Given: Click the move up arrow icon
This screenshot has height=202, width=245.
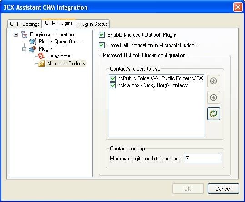Looking at the screenshot, I should (214, 81).
